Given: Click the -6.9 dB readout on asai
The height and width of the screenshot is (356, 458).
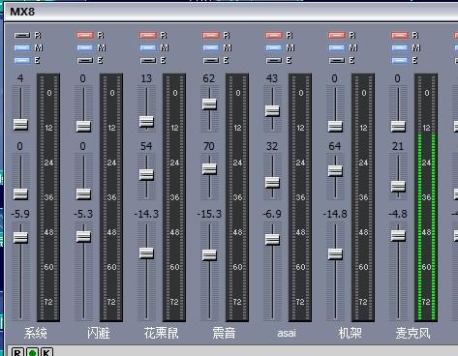Looking at the screenshot, I should [x=272, y=214].
